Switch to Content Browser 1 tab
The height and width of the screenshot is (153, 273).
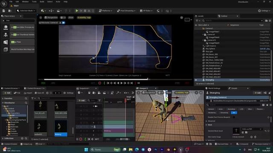12,88
